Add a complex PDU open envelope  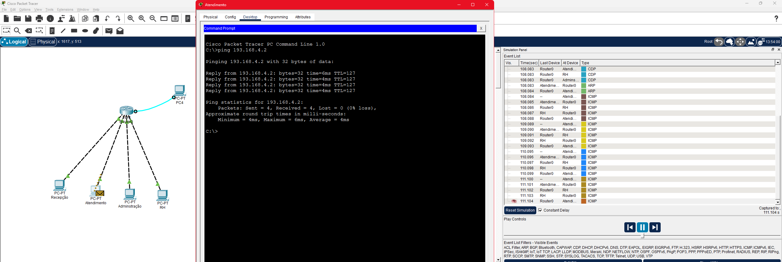pos(120,31)
